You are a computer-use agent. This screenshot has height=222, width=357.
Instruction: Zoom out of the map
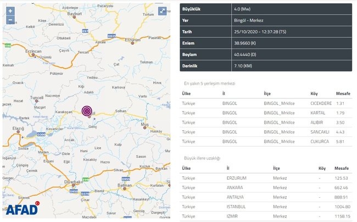10,20
